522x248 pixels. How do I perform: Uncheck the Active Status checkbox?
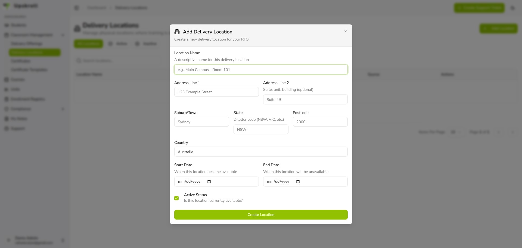pyautogui.click(x=176, y=198)
